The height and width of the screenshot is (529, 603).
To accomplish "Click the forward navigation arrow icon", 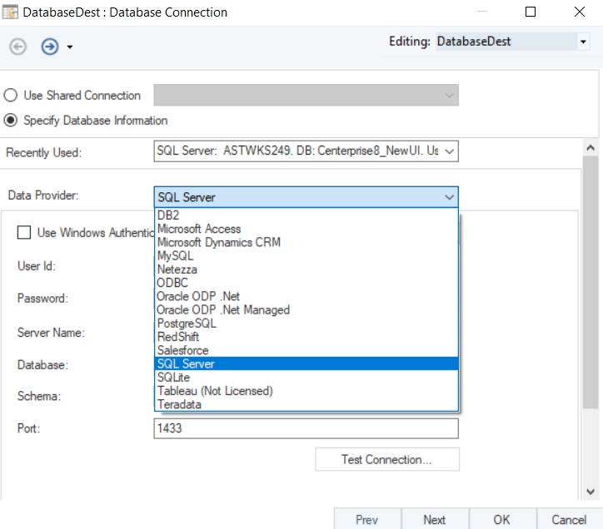I will point(49,47).
